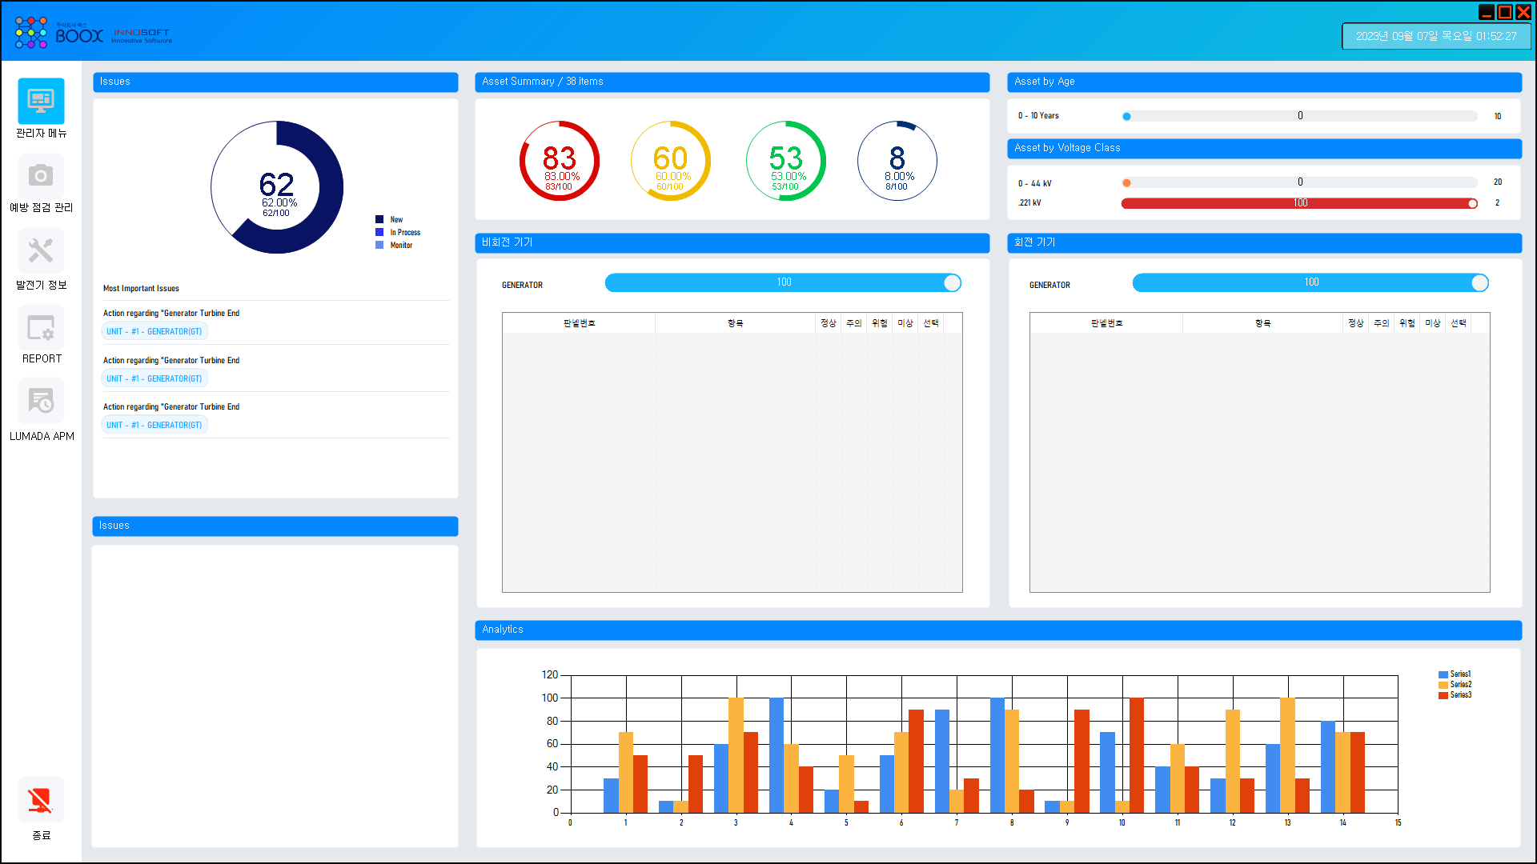Click the 회전 기기 GENERATOR slider handle

(1479, 282)
